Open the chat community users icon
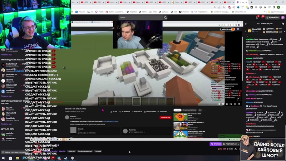The image size is (286, 161). click(283, 24)
